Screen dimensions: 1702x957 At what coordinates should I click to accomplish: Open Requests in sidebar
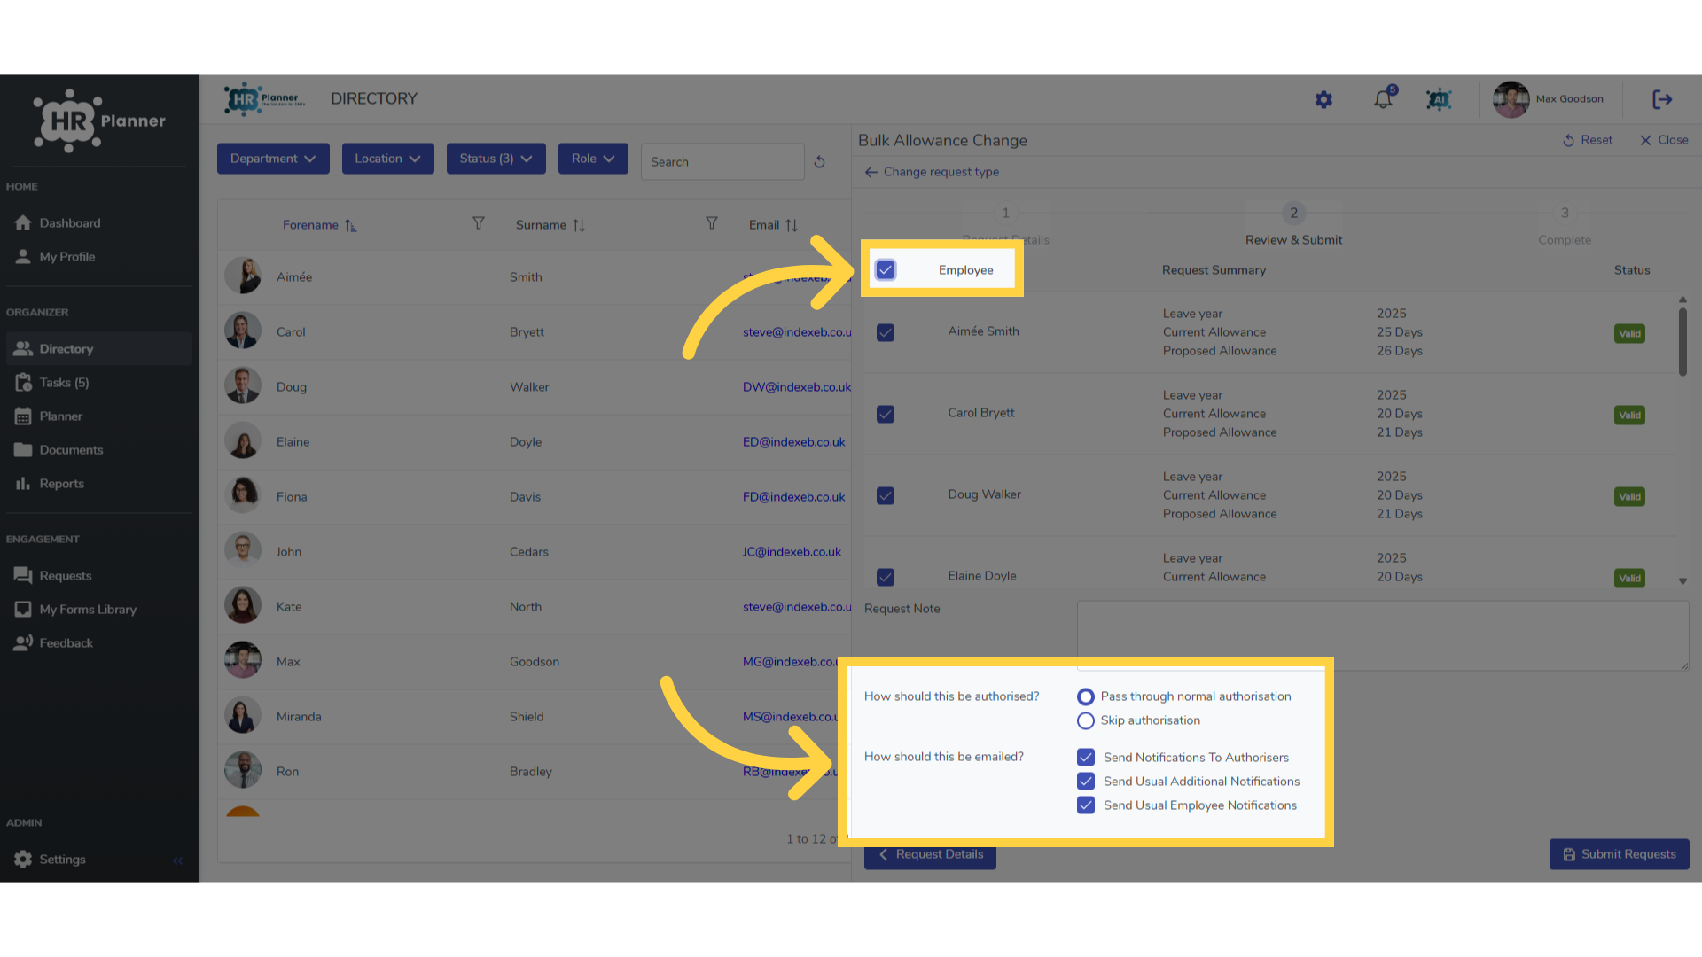[x=98, y=576]
